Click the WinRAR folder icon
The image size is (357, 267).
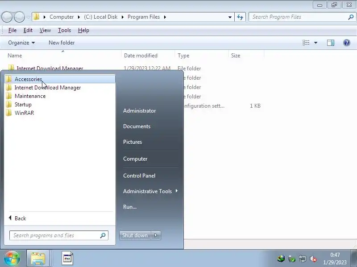click(x=8, y=113)
